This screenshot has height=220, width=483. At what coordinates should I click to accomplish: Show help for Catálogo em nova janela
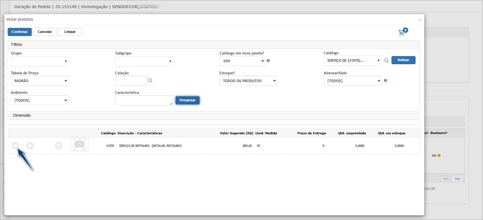pos(268,61)
